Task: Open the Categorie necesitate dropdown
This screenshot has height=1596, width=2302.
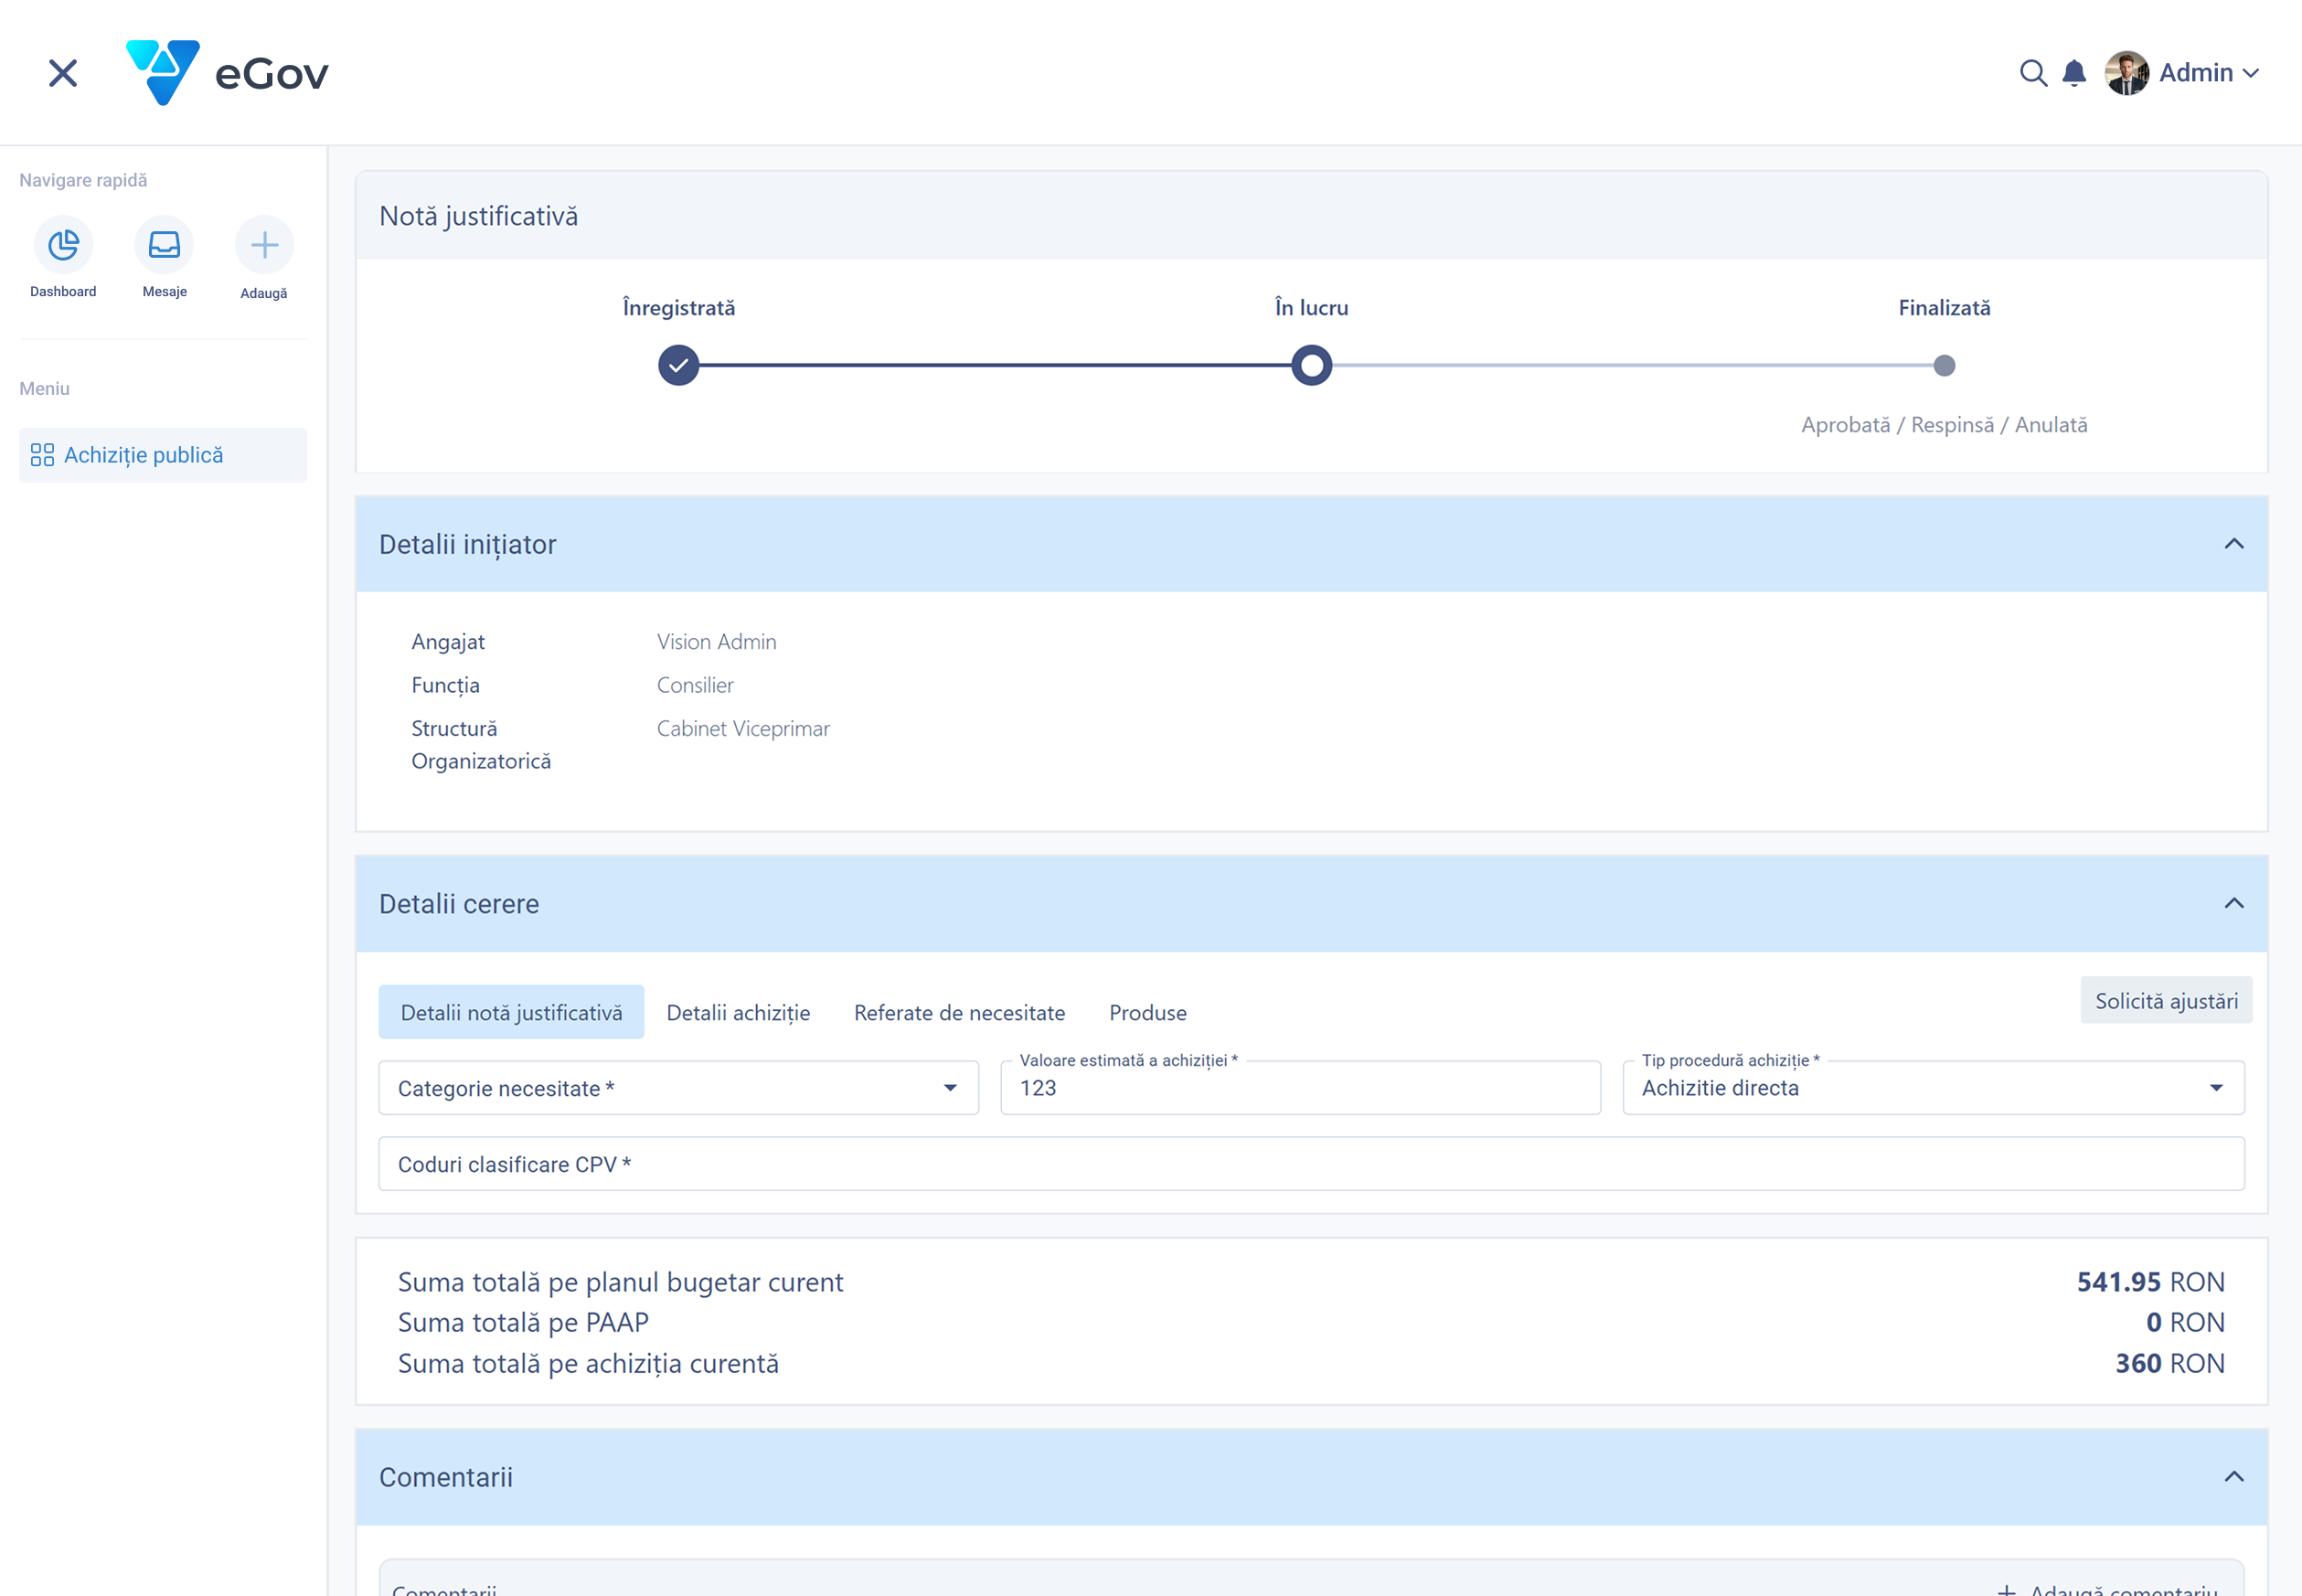Action: [x=678, y=1088]
